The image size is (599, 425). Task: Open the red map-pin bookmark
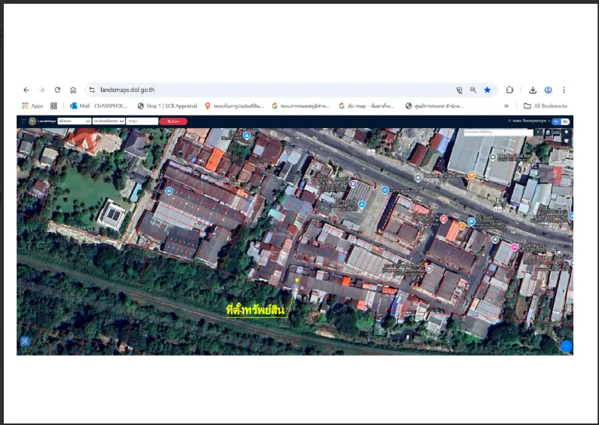(234, 105)
